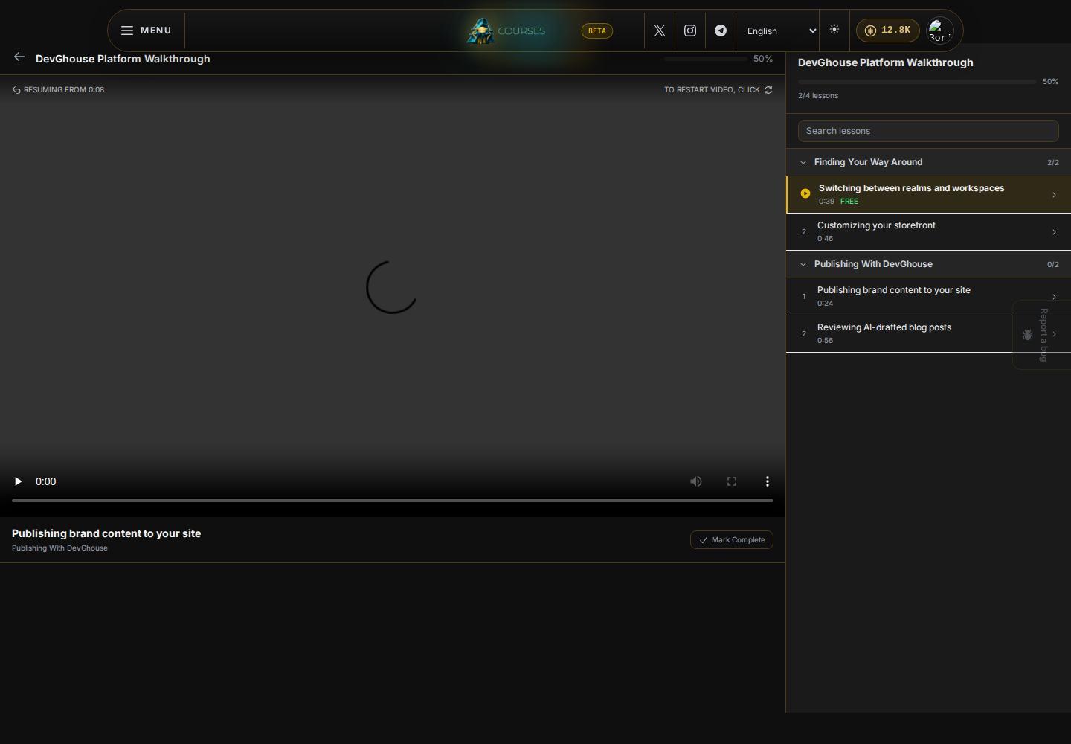Click the restart video refresh icon
Image resolution: width=1071 pixels, height=744 pixels.
(x=768, y=90)
